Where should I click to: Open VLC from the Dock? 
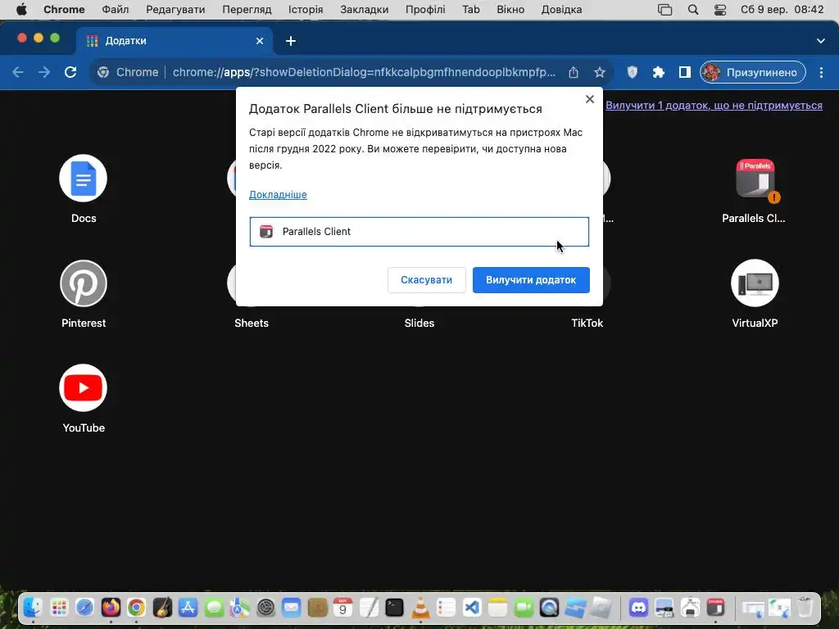(x=420, y=608)
